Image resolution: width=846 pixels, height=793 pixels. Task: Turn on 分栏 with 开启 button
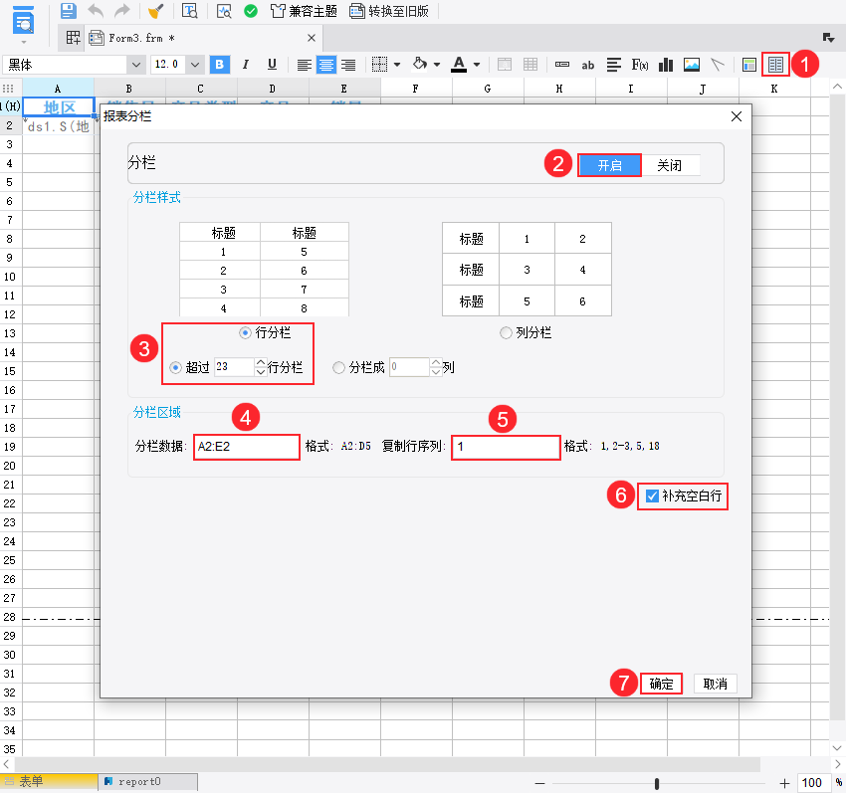pos(610,165)
